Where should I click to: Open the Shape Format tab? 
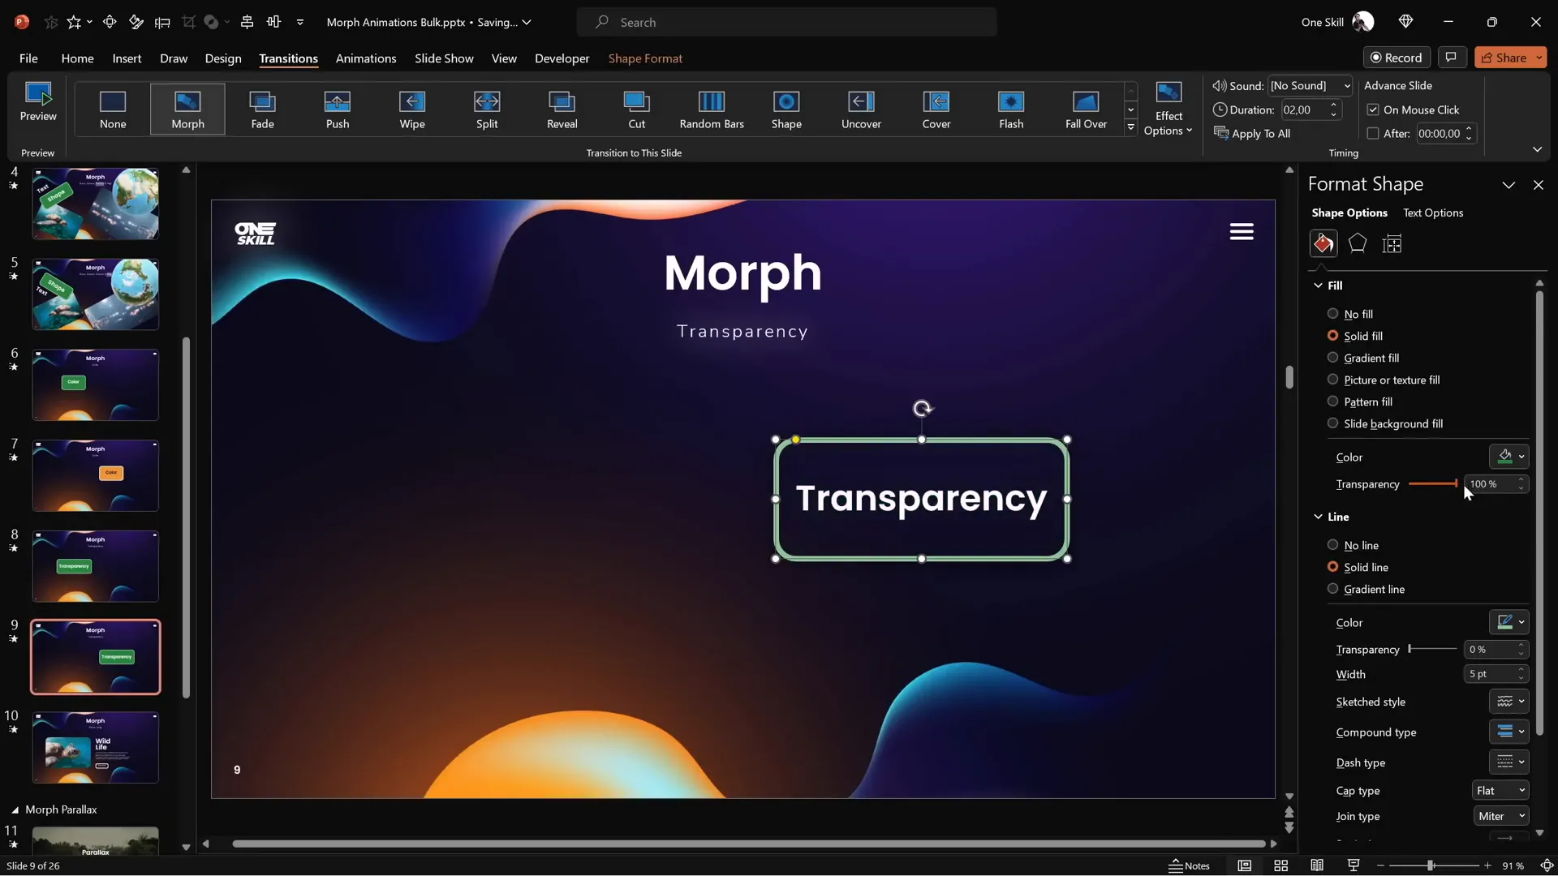(645, 58)
